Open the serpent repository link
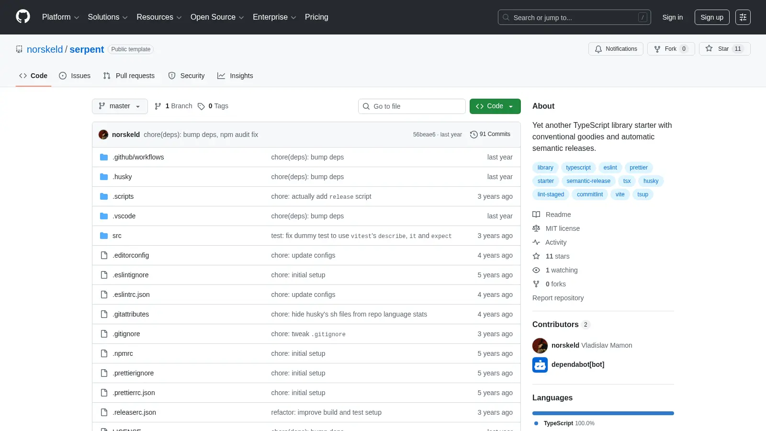The width and height of the screenshot is (766, 431). click(x=87, y=49)
